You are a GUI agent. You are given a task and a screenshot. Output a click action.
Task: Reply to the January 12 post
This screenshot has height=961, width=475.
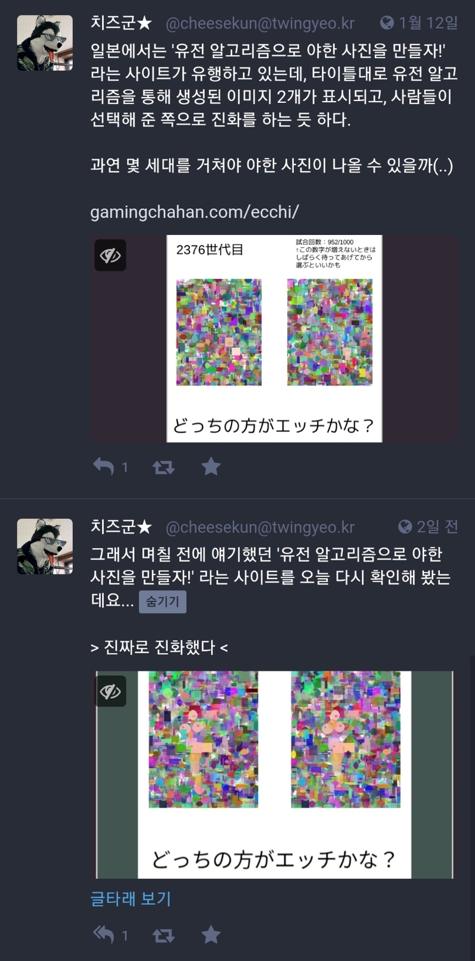pyautogui.click(x=103, y=467)
